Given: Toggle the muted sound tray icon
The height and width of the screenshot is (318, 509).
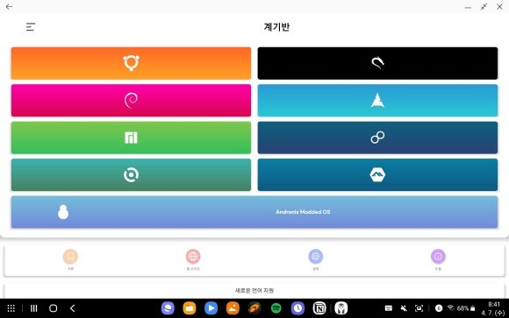Looking at the screenshot, I should tap(404, 308).
